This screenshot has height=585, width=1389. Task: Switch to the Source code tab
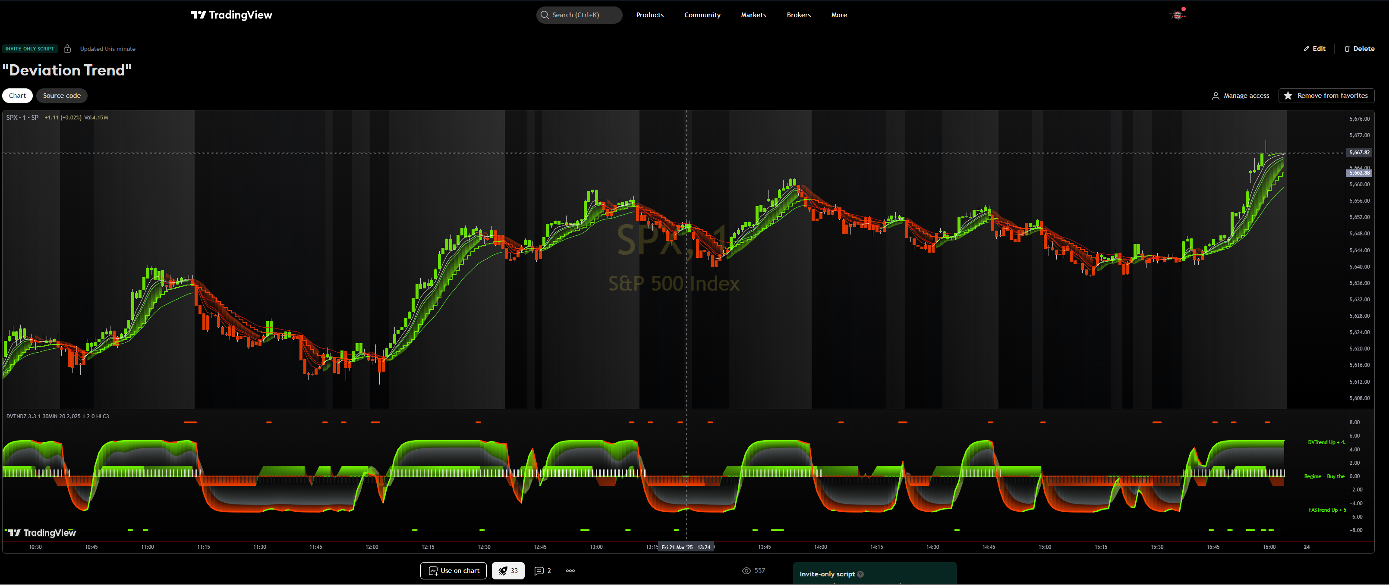click(61, 95)
